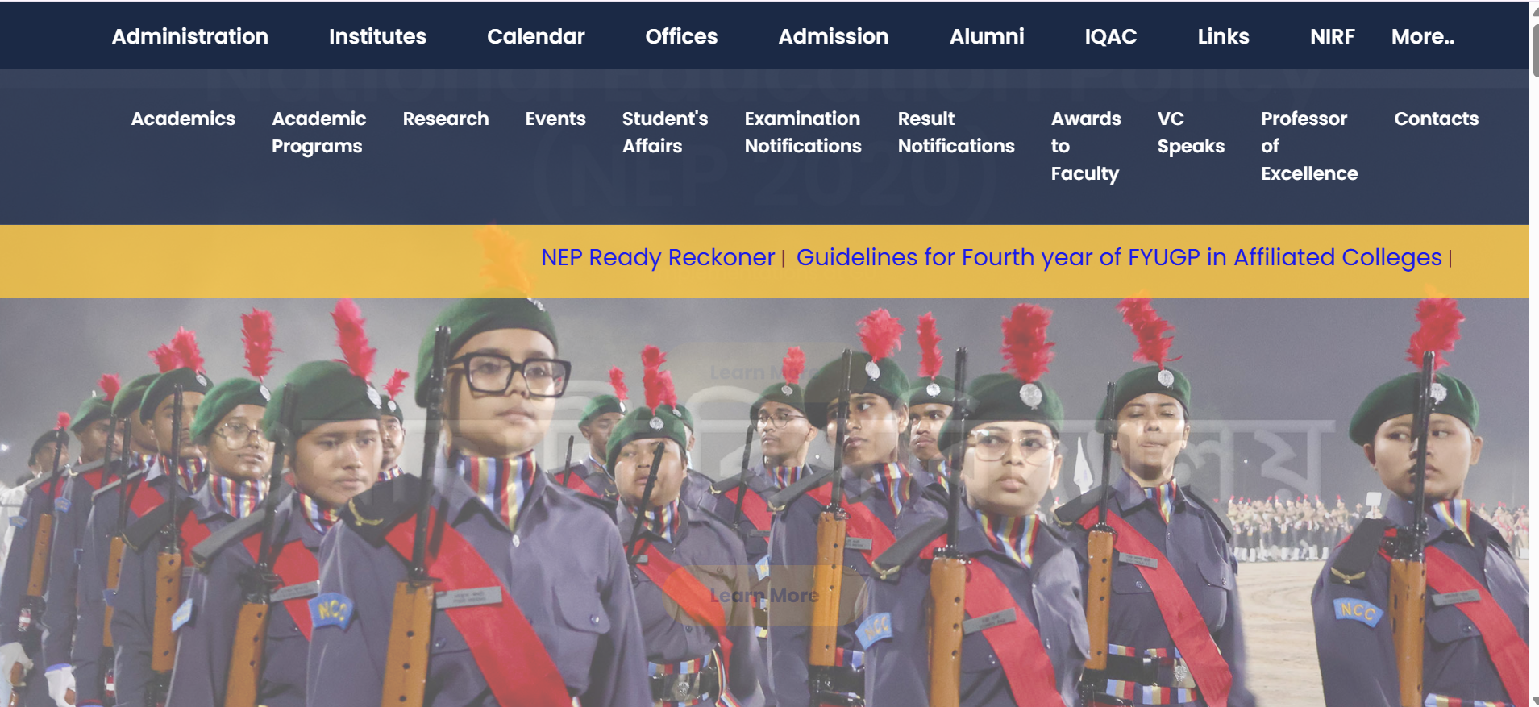The width and height of the screenshot is (1539, 707).
Task: Select IQAC in the navigation bar
Action: pyautogui.click(x=1110, y=36)
